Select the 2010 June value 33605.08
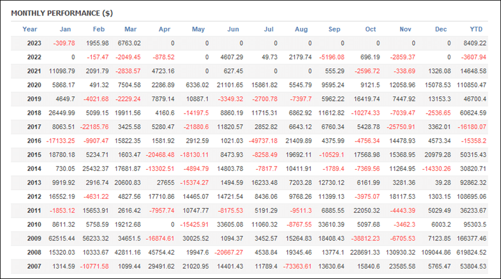The image size is (501, 279). coord(230,224)
